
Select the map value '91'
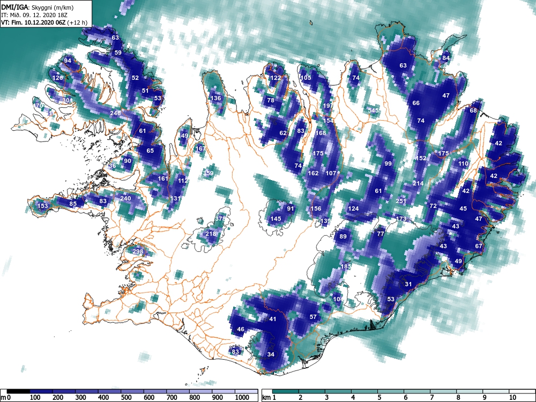click(290, 209)
